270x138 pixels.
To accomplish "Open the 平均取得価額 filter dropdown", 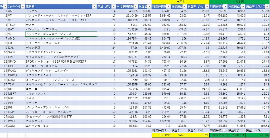I will click(136, 7).
